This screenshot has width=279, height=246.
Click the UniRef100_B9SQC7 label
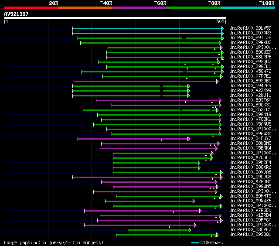250,62
